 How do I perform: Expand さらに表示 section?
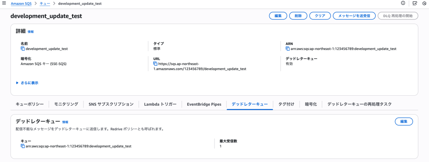coord(27,83)
